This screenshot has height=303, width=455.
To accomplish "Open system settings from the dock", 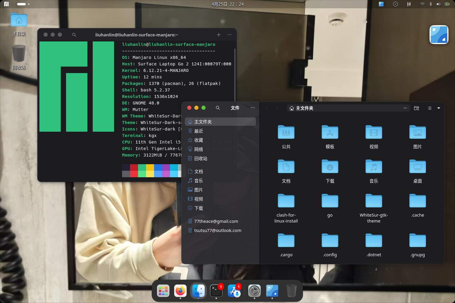I will point(254,291).
